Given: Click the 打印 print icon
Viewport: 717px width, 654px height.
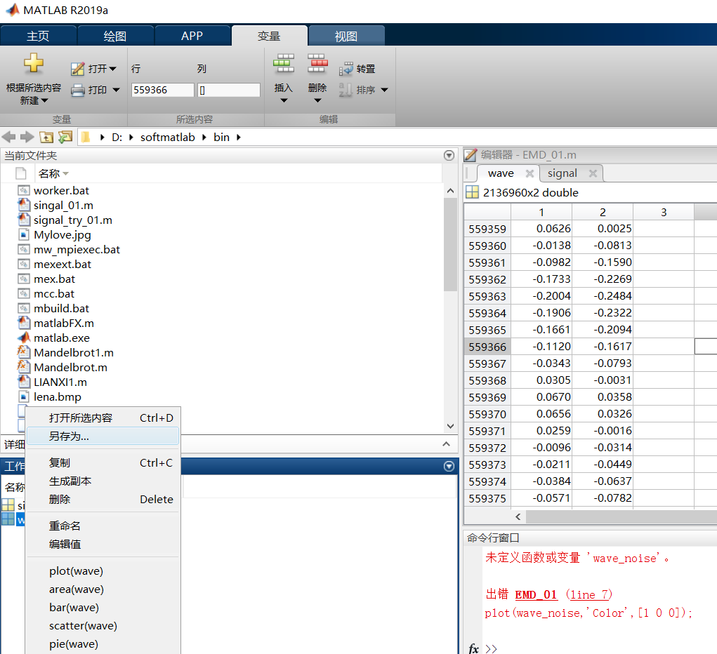Looking at the screenshot, I should pos(78,91).
